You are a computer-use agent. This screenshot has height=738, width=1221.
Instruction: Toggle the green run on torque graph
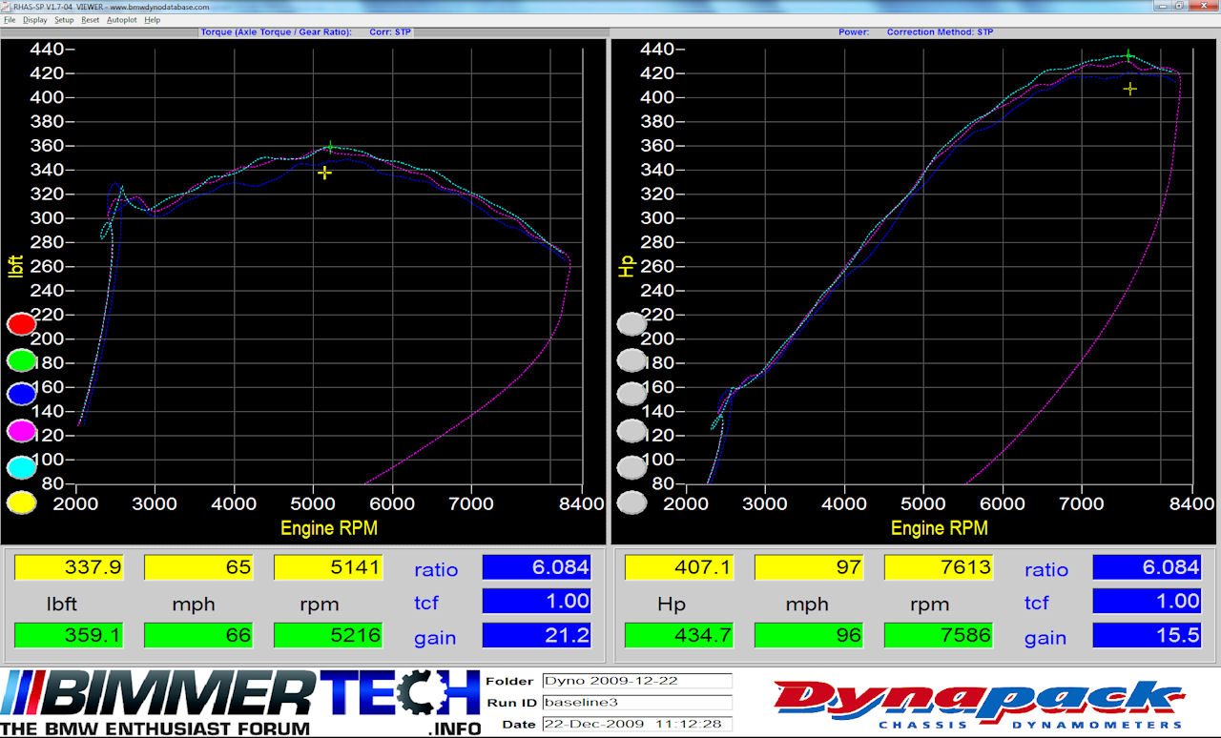click(21, 360)
